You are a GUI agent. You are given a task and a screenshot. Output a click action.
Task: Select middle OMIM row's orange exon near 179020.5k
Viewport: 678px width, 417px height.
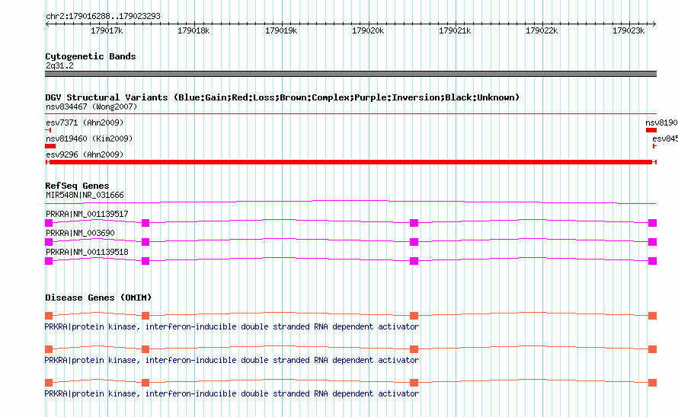coord(414,349)
